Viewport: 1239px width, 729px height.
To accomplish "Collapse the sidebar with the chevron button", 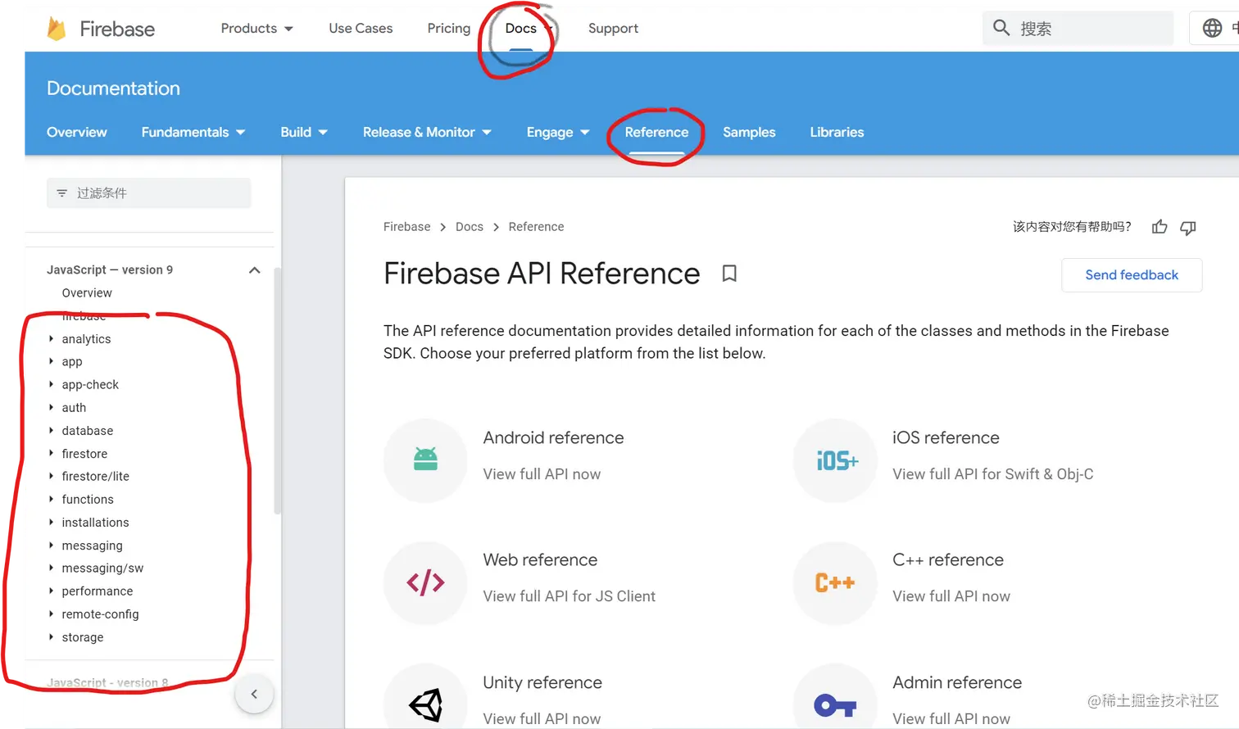I will (254, 695).
